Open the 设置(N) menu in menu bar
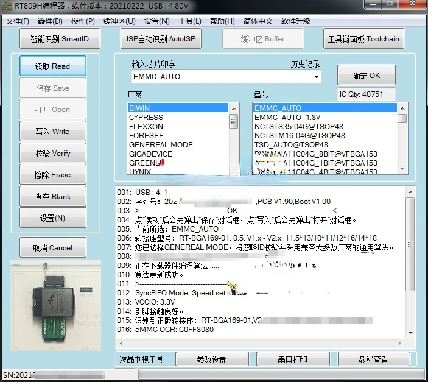Screen dimensions: 428x382 [x=156, y=21]
